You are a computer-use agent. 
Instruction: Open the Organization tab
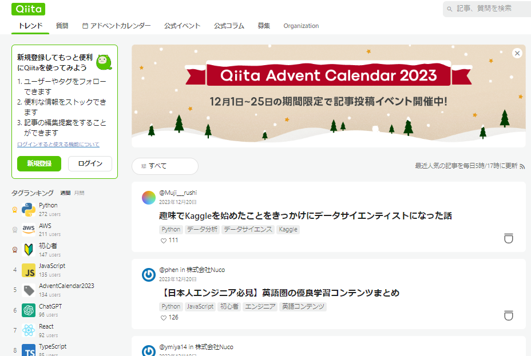point(301,26)
